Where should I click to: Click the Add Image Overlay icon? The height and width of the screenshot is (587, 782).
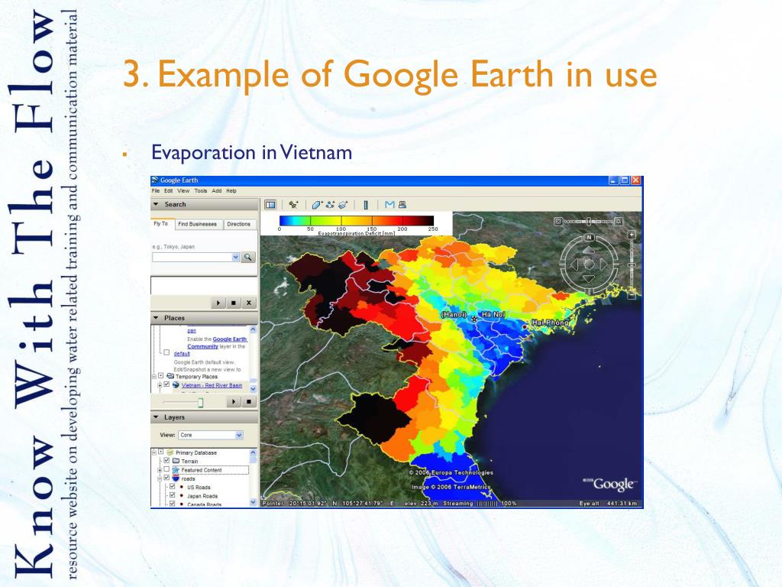(x=343, y=205)
